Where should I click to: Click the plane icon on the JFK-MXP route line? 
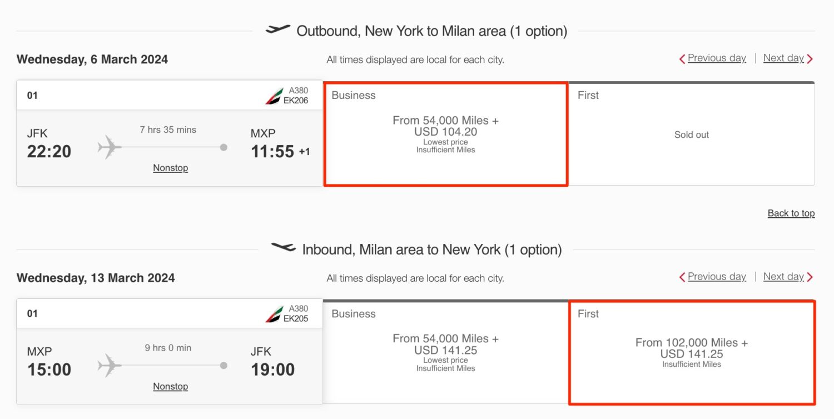[109, 147]
